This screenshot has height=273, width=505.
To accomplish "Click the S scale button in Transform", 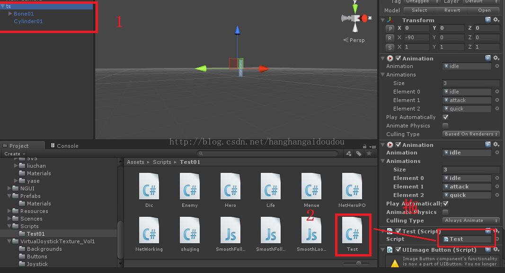I will (x=390, y=47).
